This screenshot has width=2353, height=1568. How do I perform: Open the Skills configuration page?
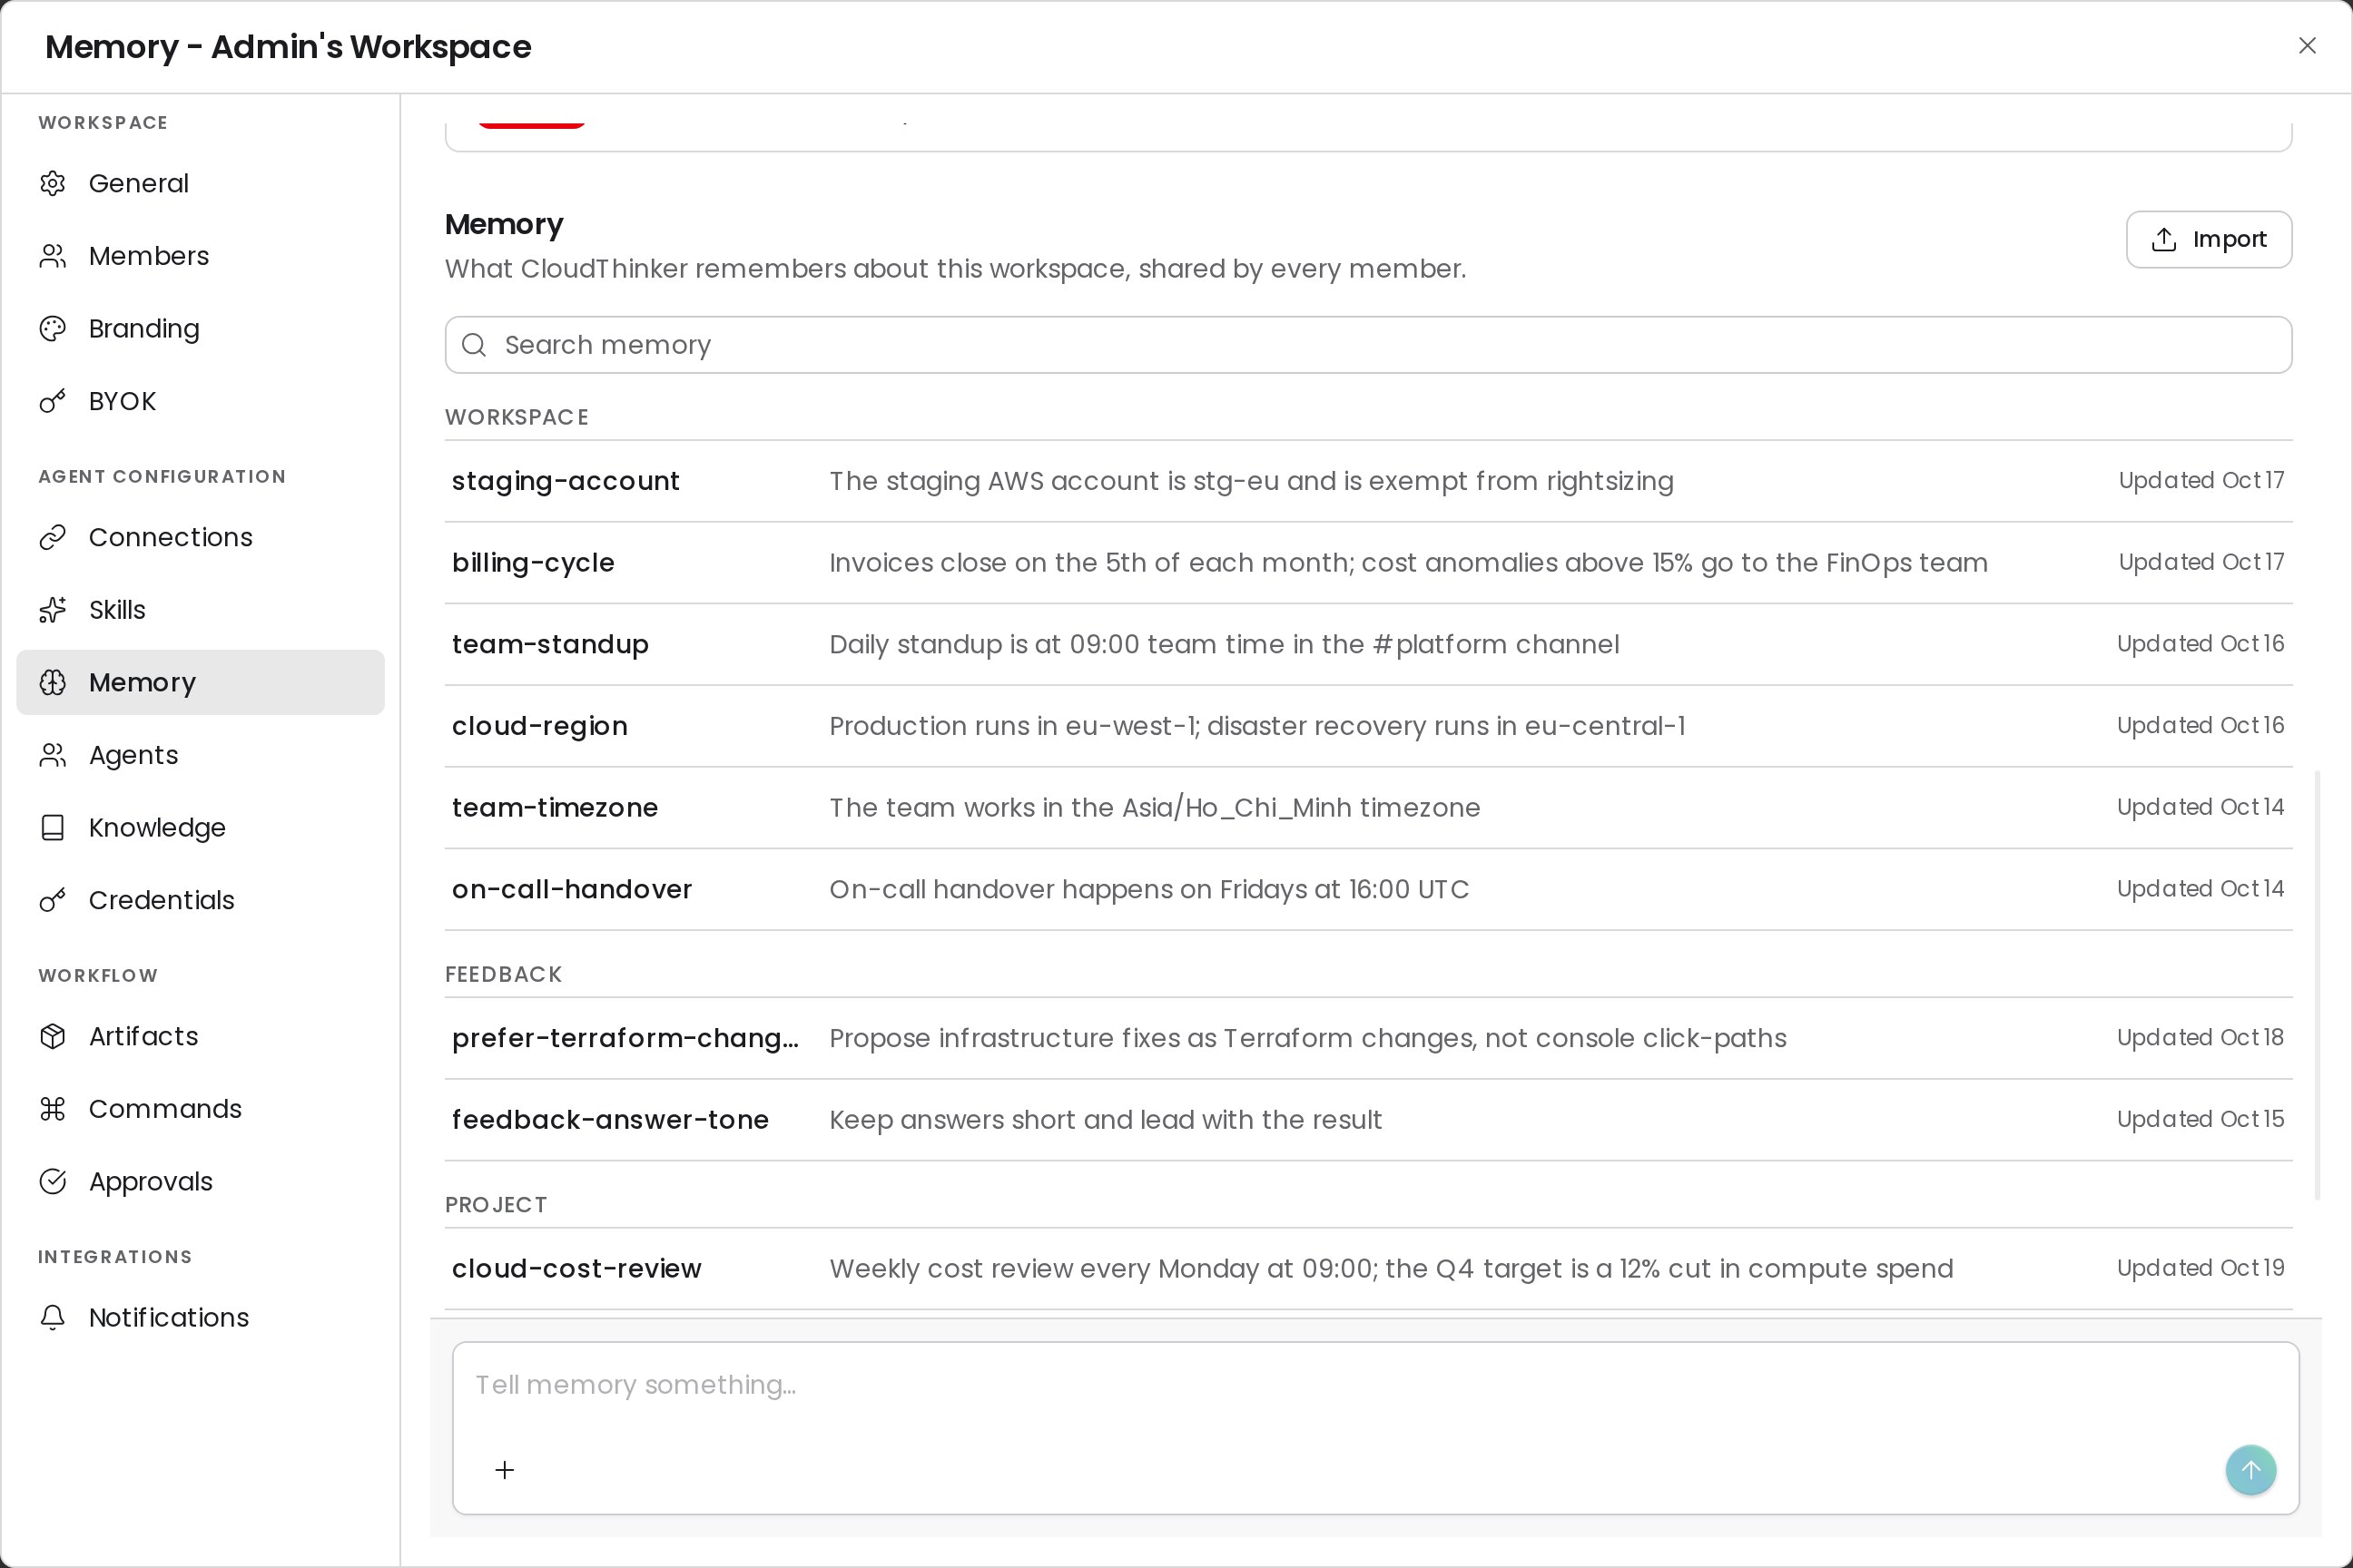click(200, 610)
